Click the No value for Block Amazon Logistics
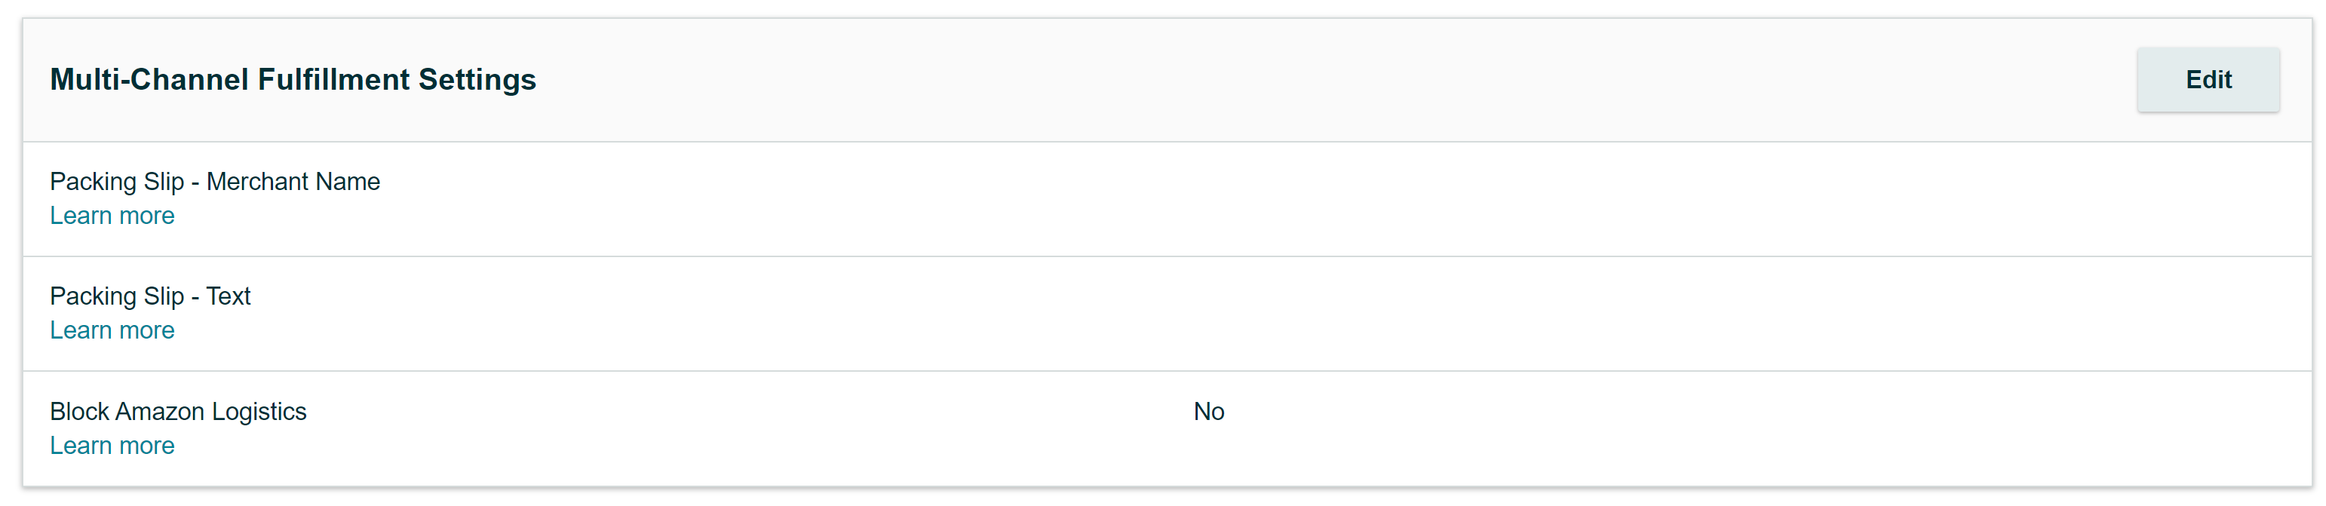Screen dimensions: 2326x506 1208,412
